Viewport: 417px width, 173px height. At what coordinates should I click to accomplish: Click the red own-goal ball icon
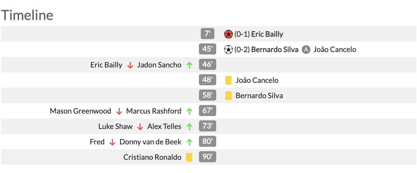[228, 34]
